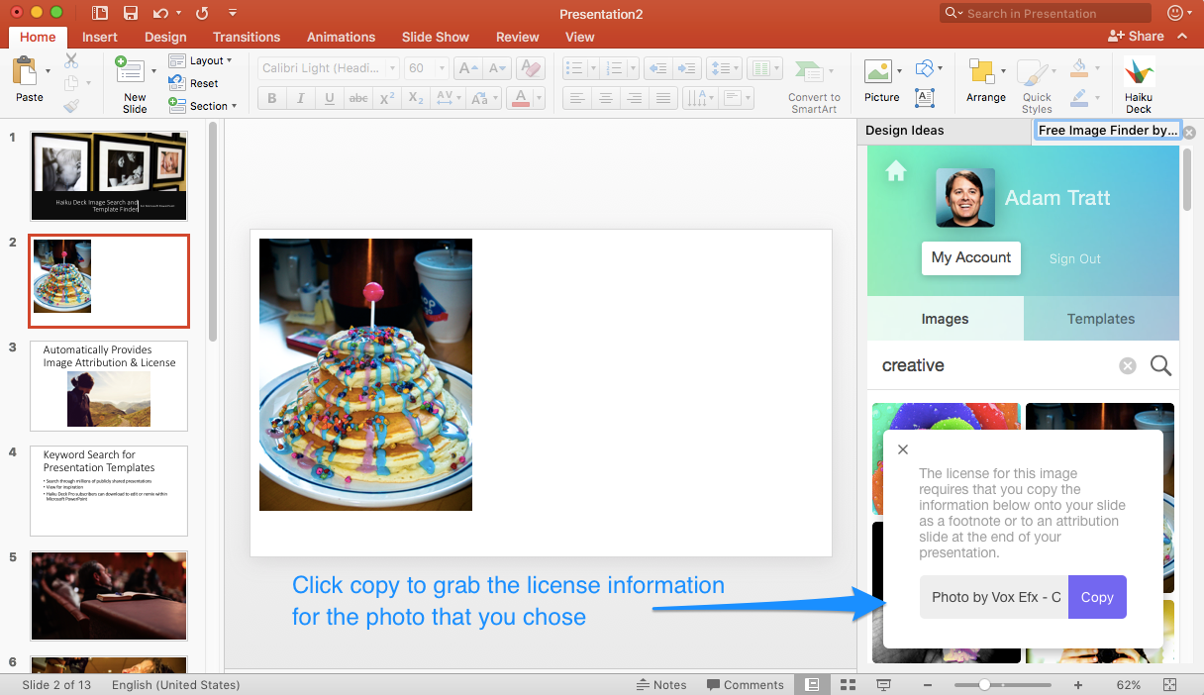Select slide 3 thumbnail in slide panel
Image resolution: width=1204 pixels, height=695 pixels.
(x=109, y=386)
